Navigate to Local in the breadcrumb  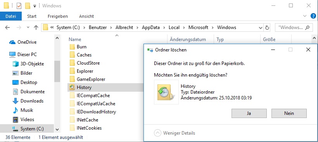(174, 27)
